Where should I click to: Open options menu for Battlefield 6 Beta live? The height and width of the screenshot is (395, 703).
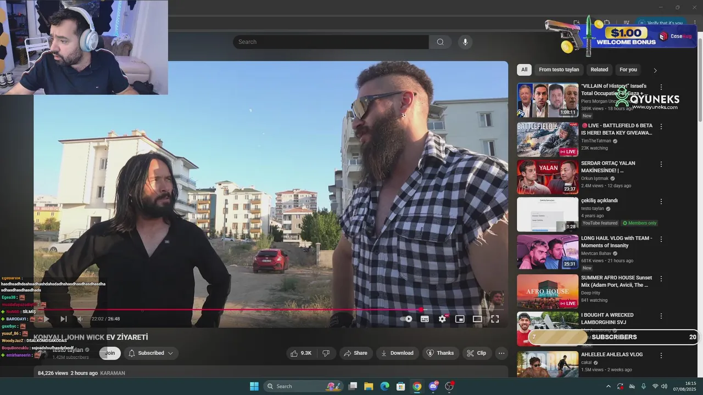point(661,127)
